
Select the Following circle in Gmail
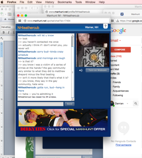(118, 95)
